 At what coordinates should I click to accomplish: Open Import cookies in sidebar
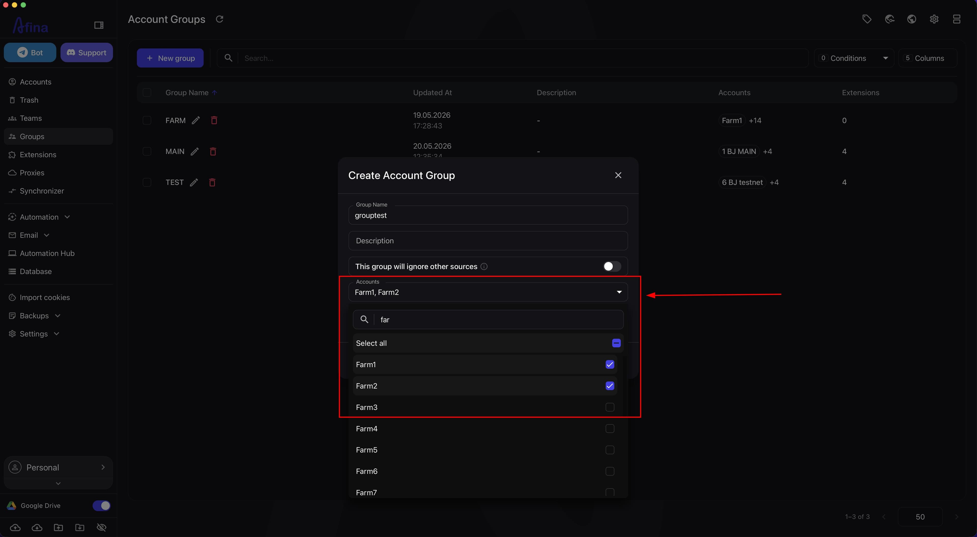(59, 297)
